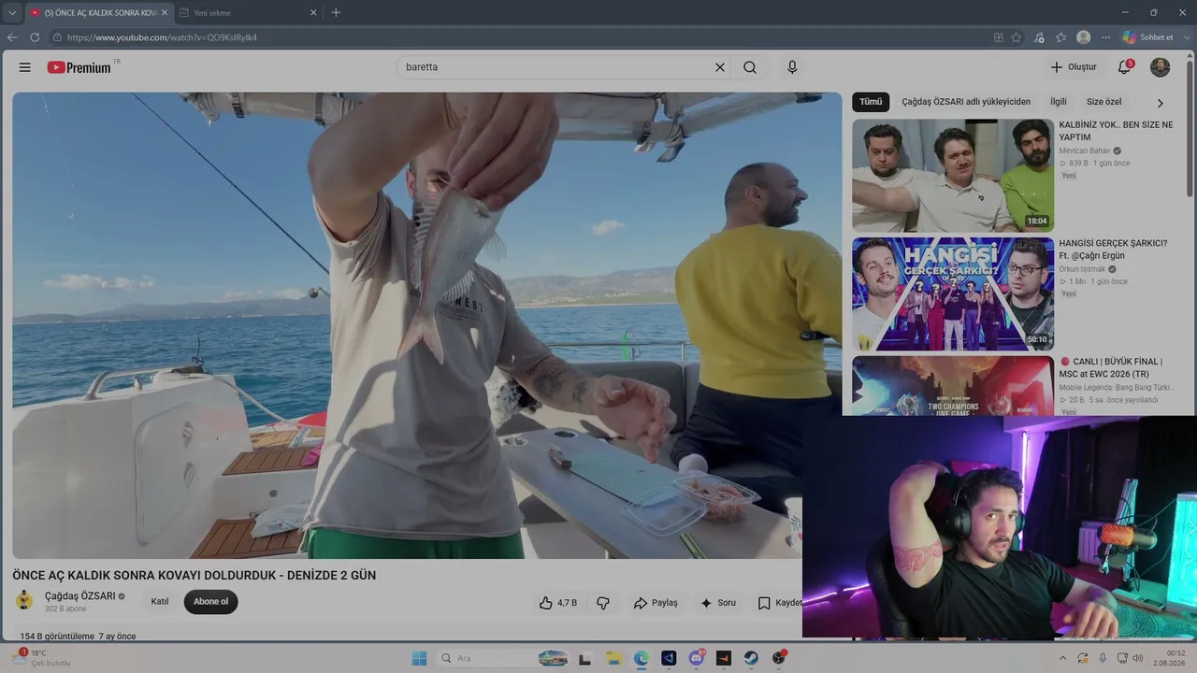Viewport: 1197px width, 673px height.
Task: Open File Explorer from the taskbar
Action: [x=613, y=658]
